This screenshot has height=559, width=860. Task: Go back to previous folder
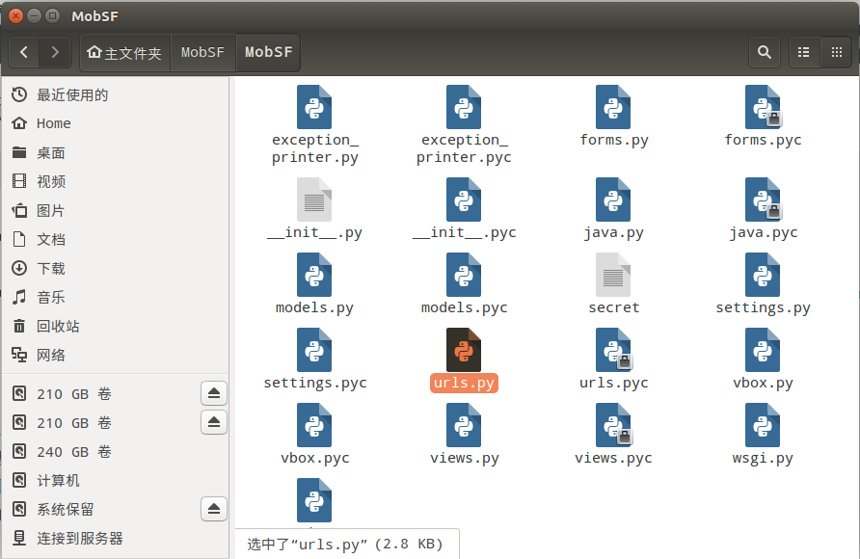[x=24, y=52]
